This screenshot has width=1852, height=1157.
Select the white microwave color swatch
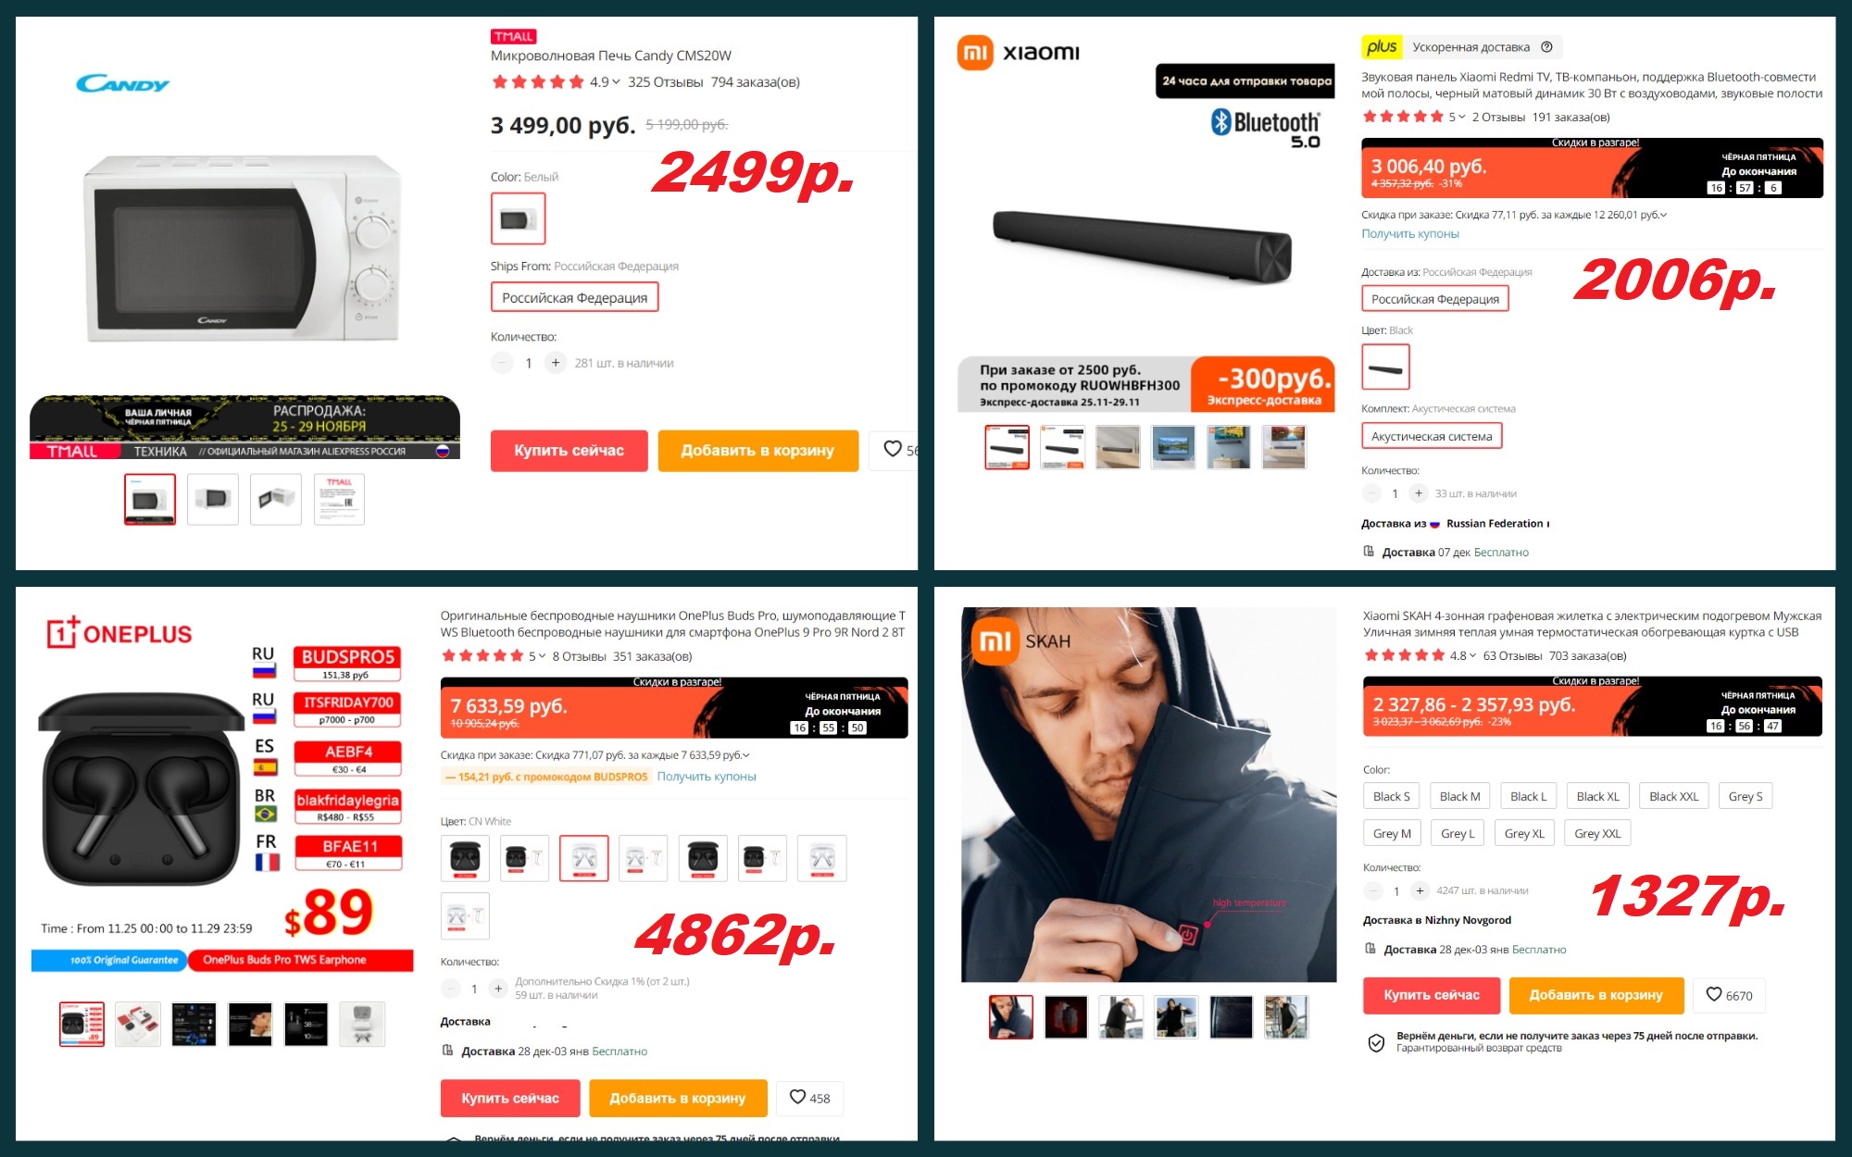pos(518,218)
